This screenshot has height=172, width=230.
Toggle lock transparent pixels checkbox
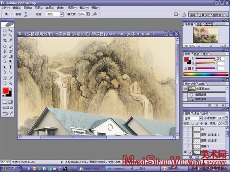[193, 123]
